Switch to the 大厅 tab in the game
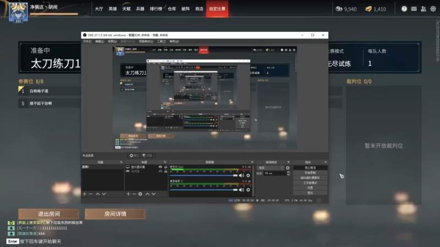Screen dimensions: 440x247 99,9
